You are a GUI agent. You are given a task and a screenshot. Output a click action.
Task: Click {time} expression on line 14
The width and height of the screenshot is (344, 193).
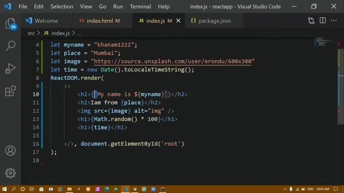click(101, 128)
